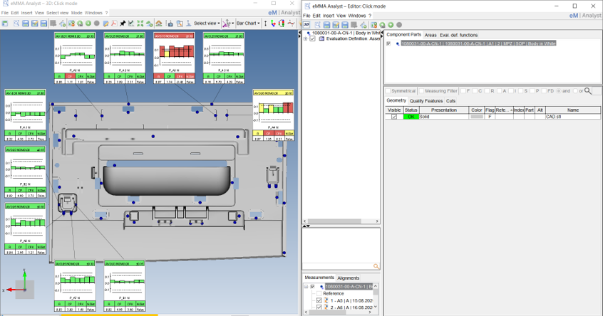Click the 3D button in Editor toolbar
This screenshot has height=316, width=603.
[x=306, y=24]
